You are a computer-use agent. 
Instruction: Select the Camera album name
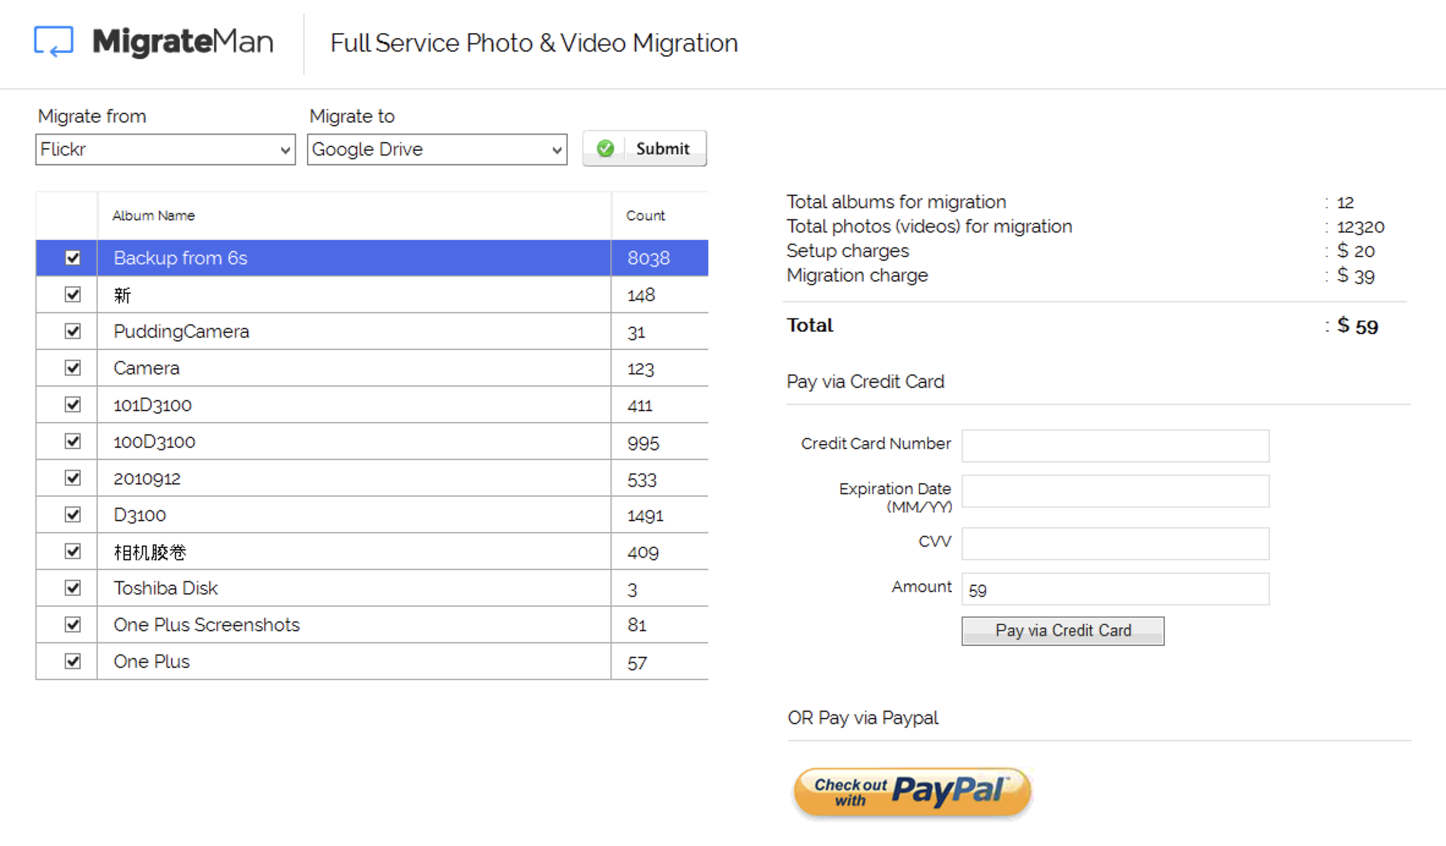click(147, 368)
